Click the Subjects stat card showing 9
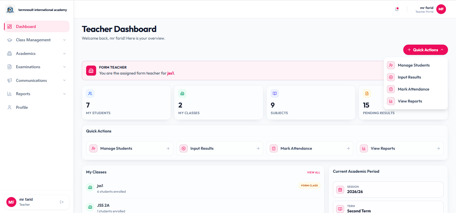 tap(311, 103)
